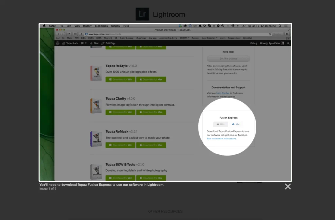Click the Time Machine clock icon
The height and width of the screenshot is (220, 335).
222,26
